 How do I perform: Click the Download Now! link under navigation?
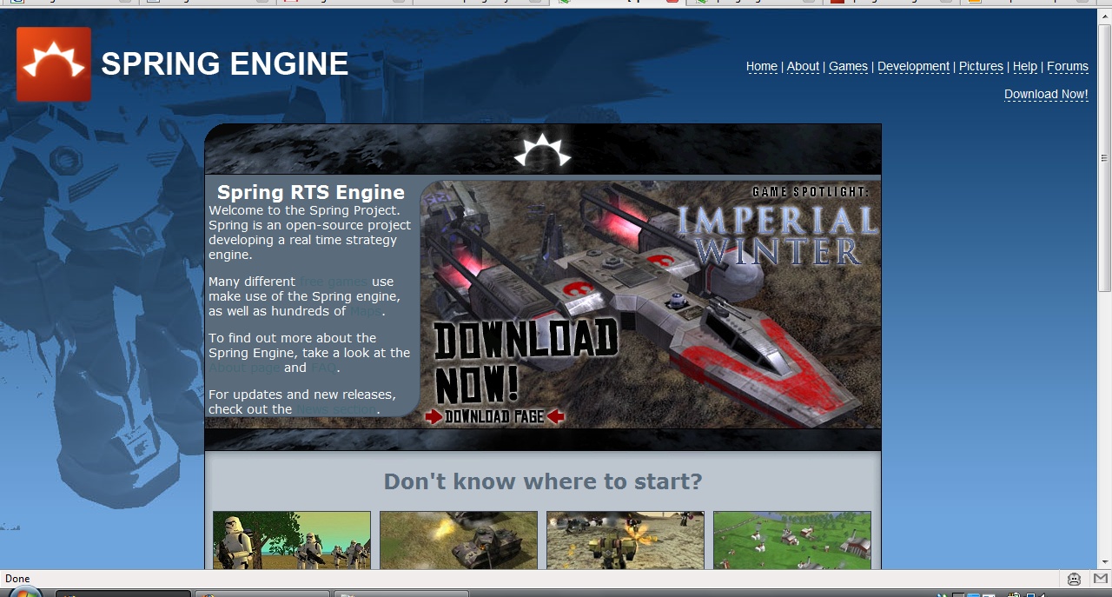click(x=1046, y=95)
